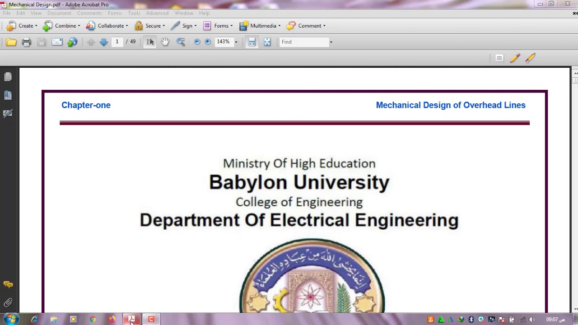Viewport: 578px width, 325px height.
Task: Open the View menu
Action: click(36, 13)
